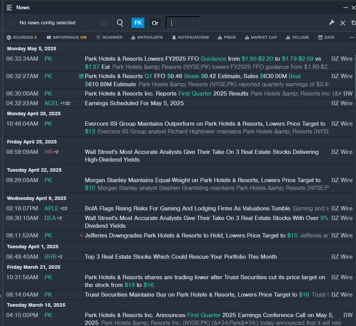
Task: Clear the search filter with X icon
Action: pyautogui.click(x=342, y=23)
